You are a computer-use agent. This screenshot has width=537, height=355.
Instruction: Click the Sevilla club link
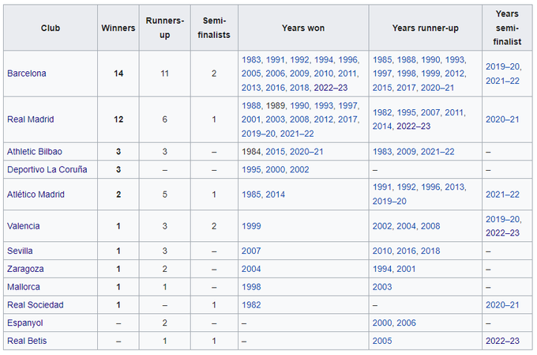coord(21,251)
